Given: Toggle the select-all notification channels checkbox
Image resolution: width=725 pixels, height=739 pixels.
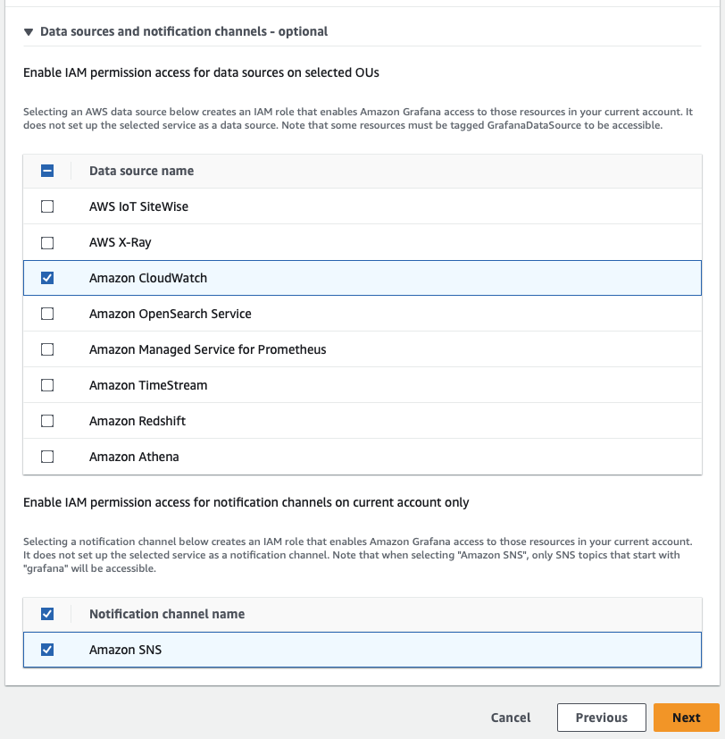Looking at the screenshot, I should (x=48, y=614).
